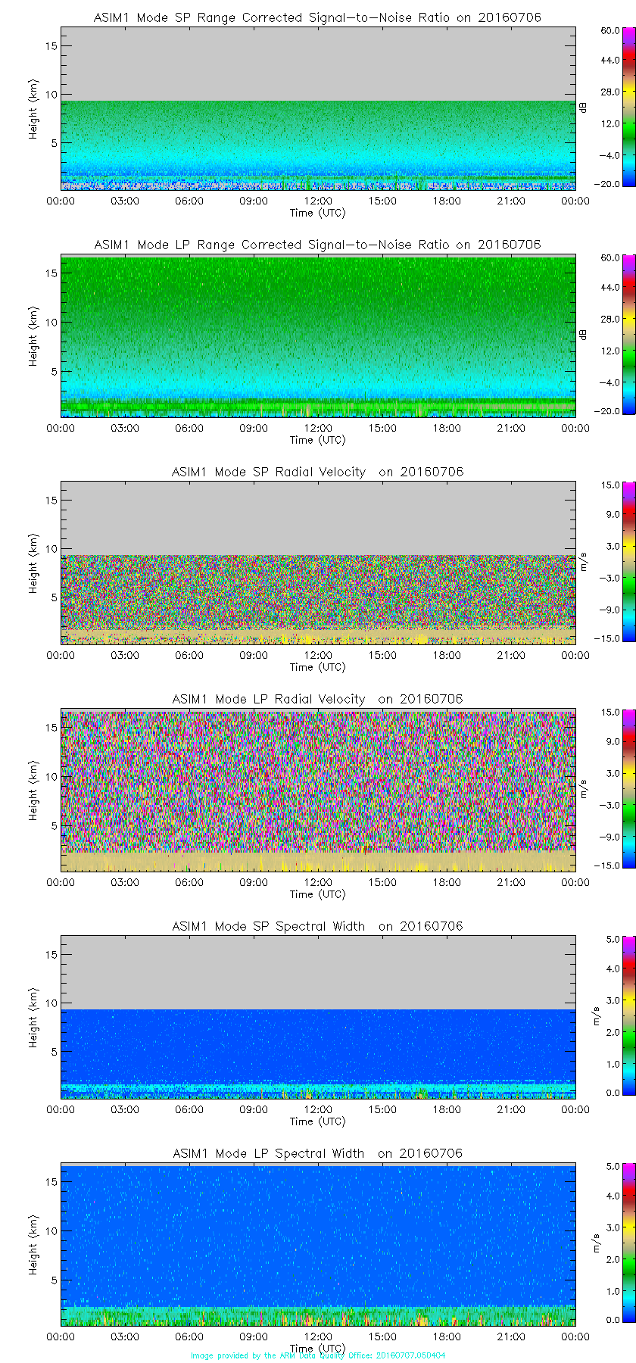Click the 18:00 tick under LP Radial Velocity plot
636x1363 pixels.
click(447, 882)
